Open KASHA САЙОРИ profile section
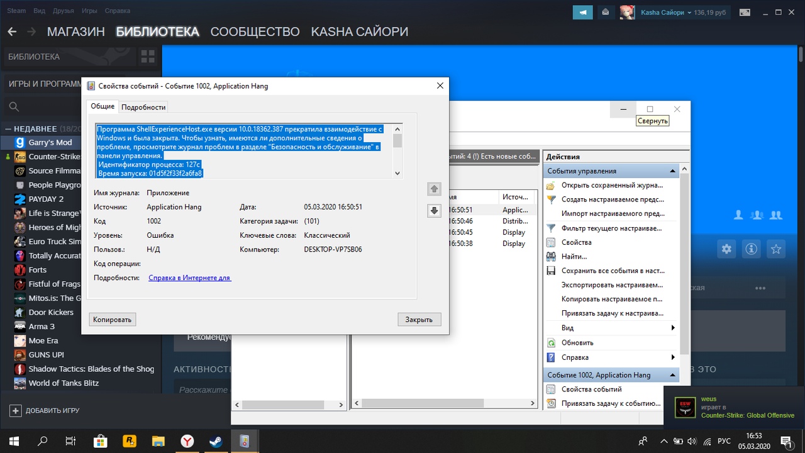Screen dimensions: 805x453 tap(360, 31)
